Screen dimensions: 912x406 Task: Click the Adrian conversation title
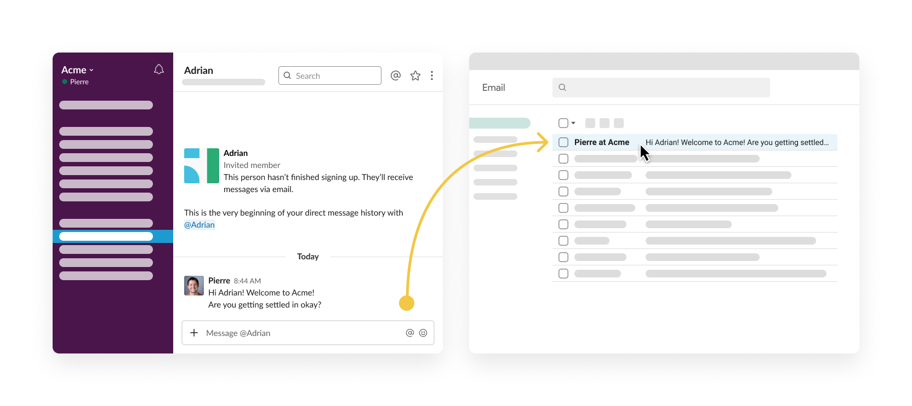point(198,71)
